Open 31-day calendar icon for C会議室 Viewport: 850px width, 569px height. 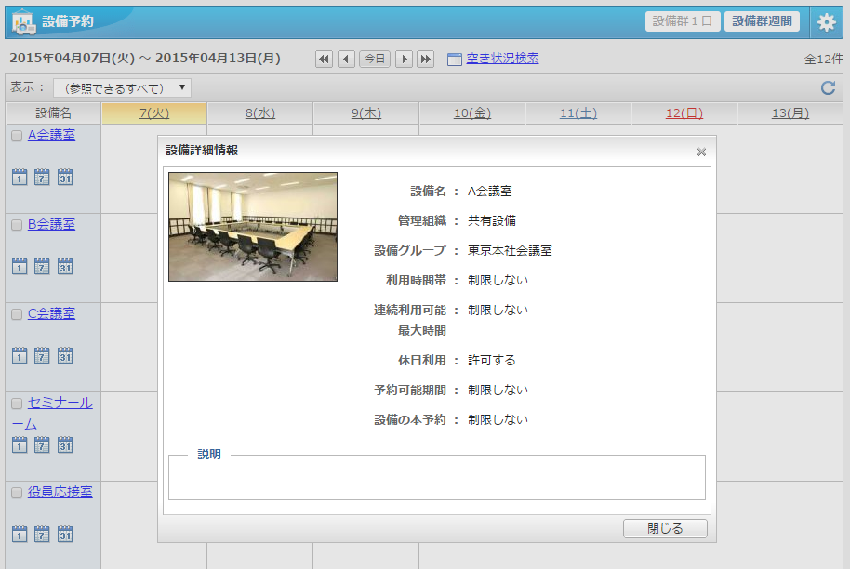coord(65,356)
